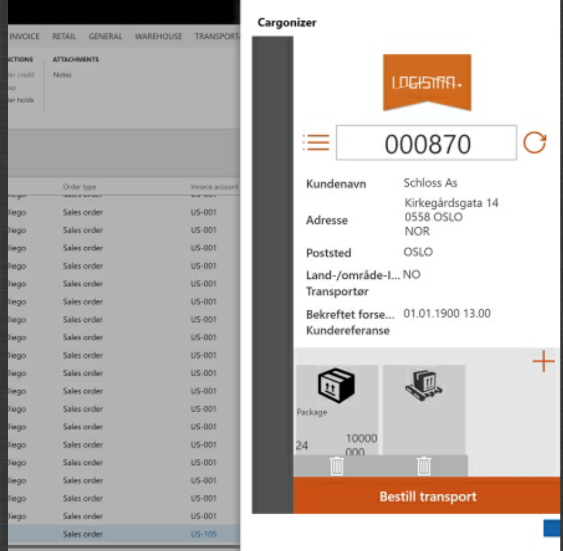Click the orange refresh icon
Screen dimensions: 563x551
click(x=535, y=142)
